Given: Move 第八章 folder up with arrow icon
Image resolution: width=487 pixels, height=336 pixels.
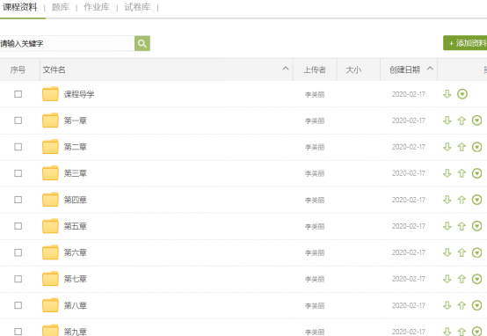Looking at the screenshot, I should [462, 305].
